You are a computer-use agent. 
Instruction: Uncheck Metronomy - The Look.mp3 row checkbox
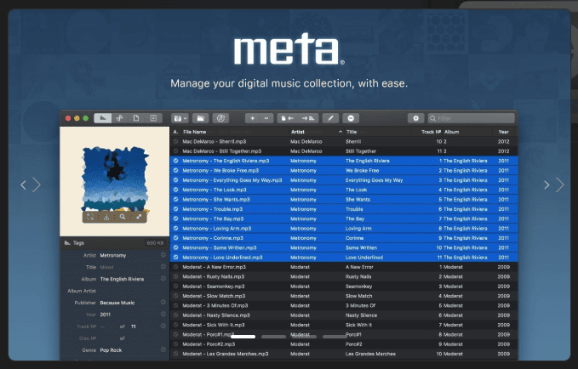176,190
